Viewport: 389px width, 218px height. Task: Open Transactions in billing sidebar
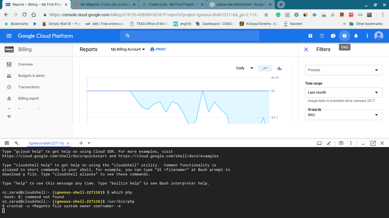(29, 87)
